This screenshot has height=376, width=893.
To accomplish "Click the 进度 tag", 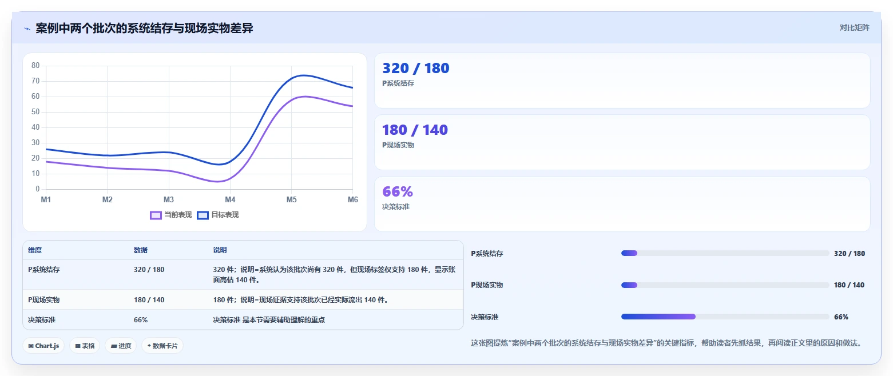I will click(x=121, y=346).
